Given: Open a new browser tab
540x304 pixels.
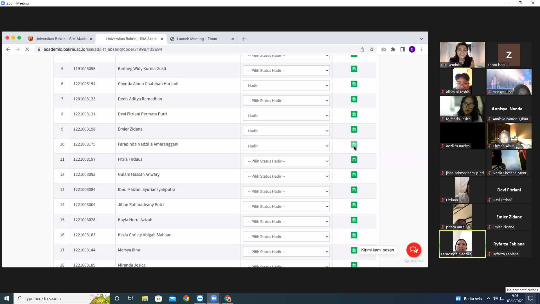Looking at the screenshot, I should [x=244, y=39].
